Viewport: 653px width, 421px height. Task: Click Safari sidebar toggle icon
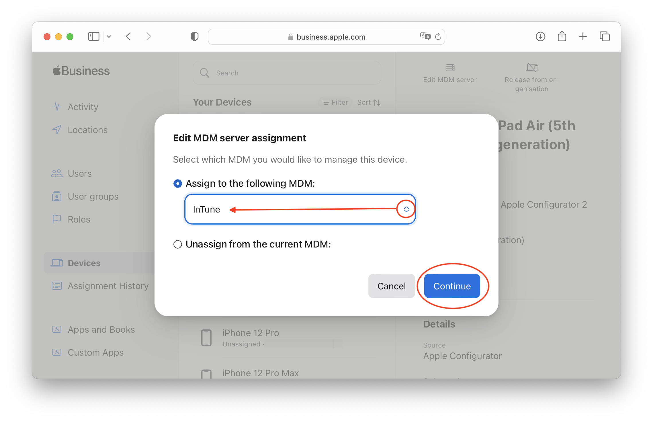[x=93, y=36]
